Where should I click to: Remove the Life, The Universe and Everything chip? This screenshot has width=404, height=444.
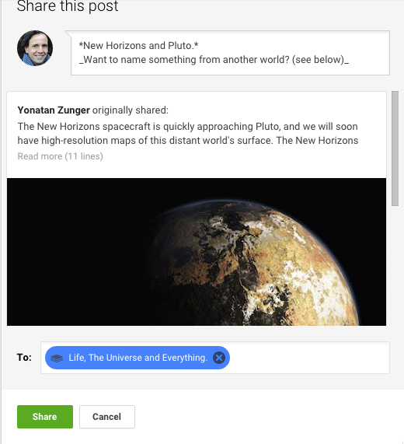point(219,358)
